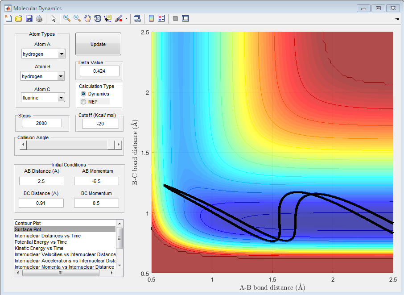Select the MEP calculation type
This screenshot has width=404, height=295.
(x=83, y=102)
